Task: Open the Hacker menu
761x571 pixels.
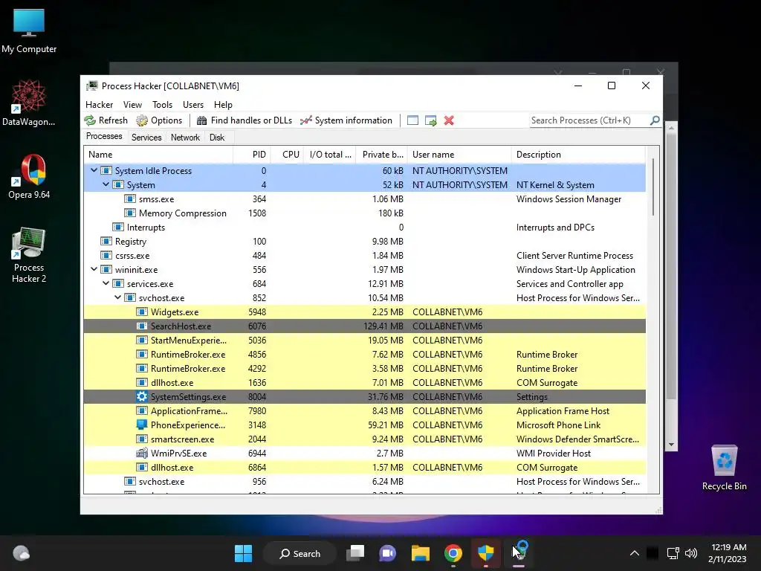Action: tap(99, 105)
